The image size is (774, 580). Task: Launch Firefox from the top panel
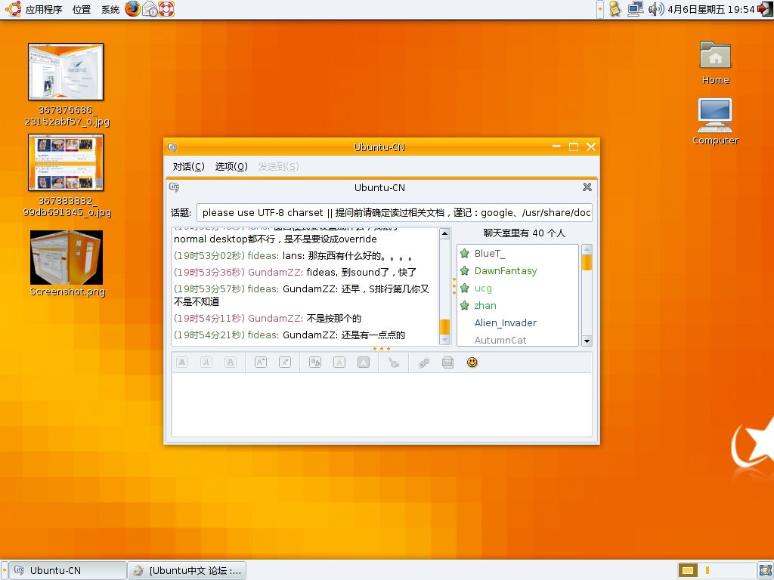pos(132,9)
